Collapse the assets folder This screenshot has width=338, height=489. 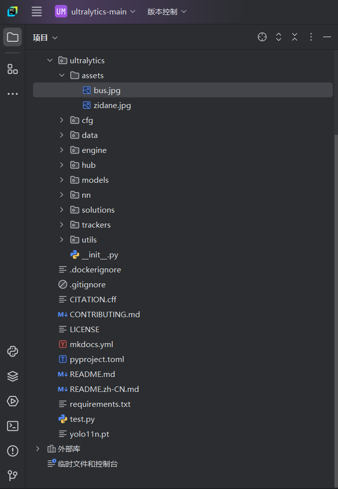62,75
